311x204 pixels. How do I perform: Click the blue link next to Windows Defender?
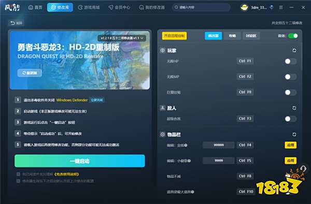tap(97, 100)
